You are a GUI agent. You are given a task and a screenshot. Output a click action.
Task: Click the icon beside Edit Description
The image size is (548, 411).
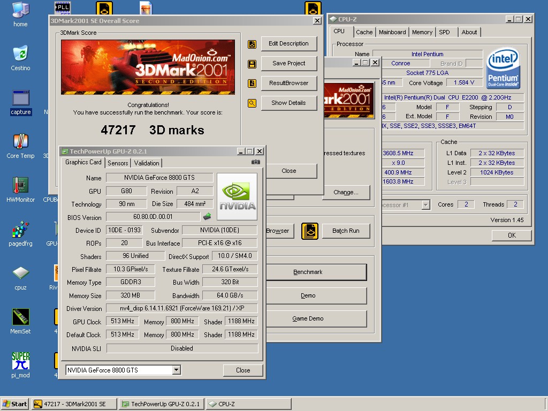[x=252, y=44]
